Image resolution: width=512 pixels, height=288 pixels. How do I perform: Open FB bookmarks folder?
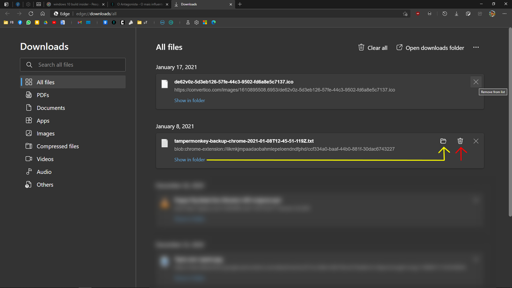click(9, 23)
